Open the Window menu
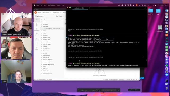 click(58, 5)
